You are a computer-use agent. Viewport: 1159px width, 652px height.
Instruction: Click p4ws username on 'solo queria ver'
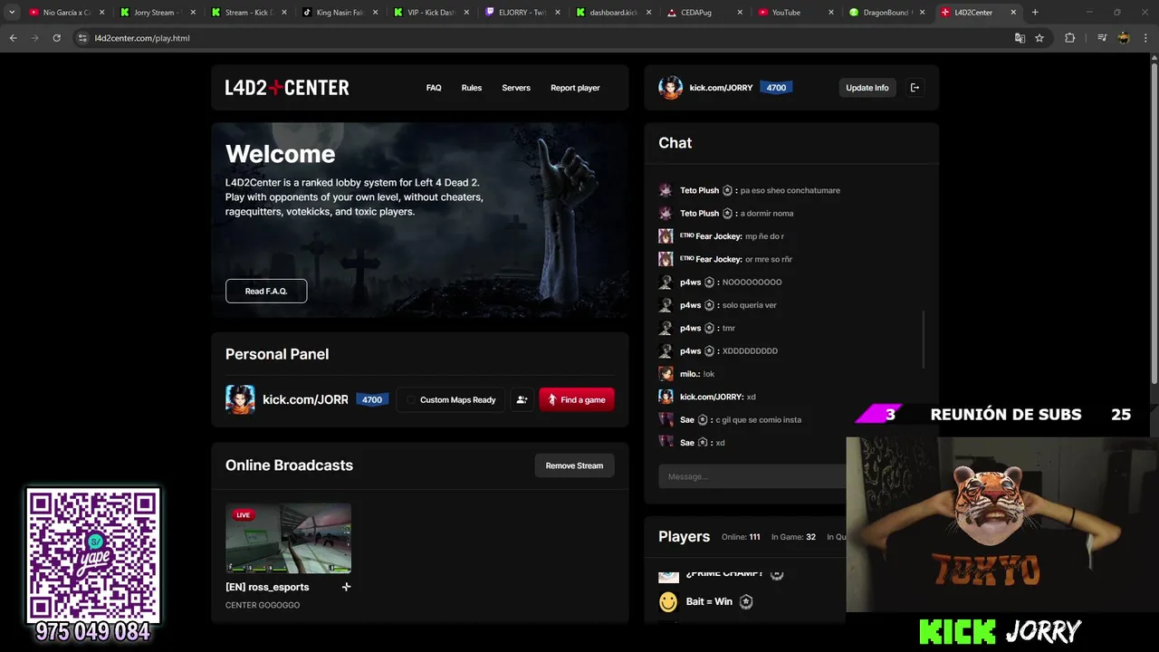point(690,305)
